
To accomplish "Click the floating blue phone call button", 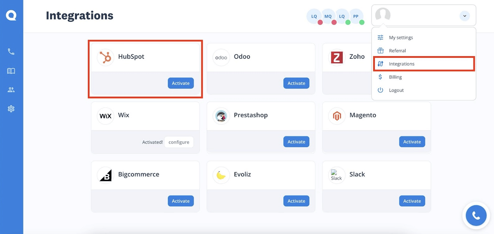I will [x=476, y=215].
